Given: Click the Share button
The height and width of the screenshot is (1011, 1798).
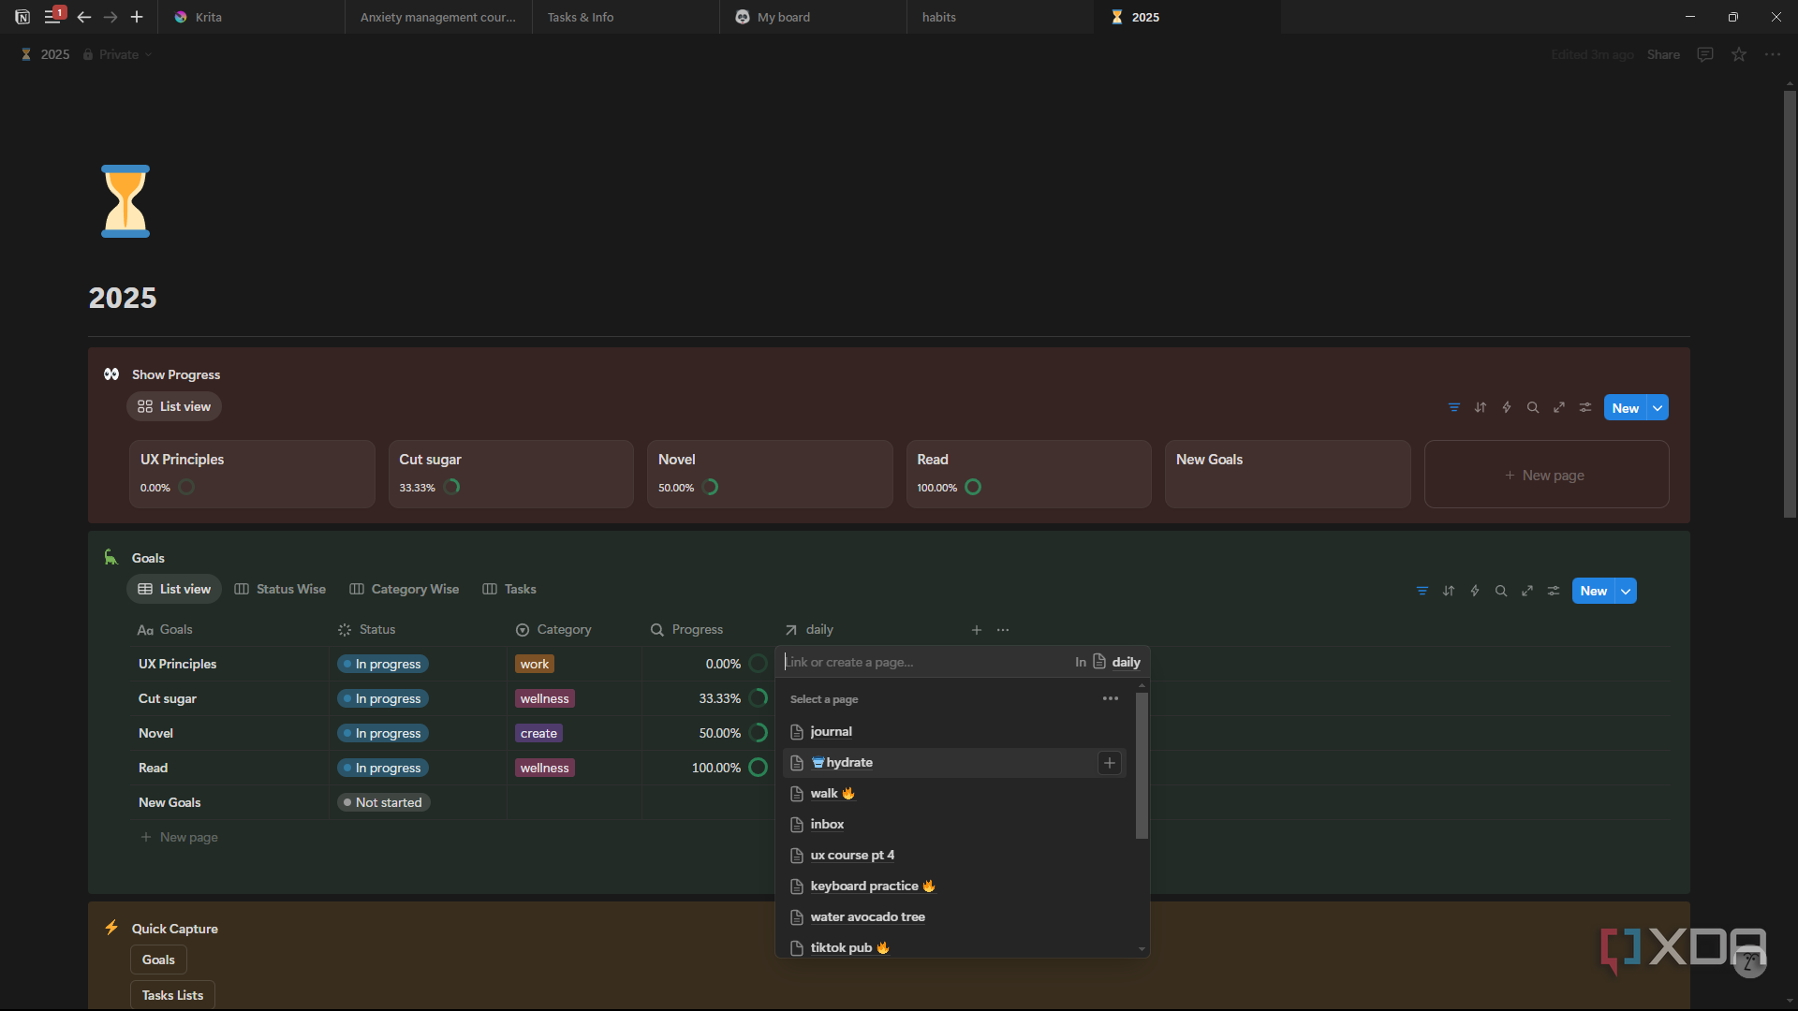Looking at the screenshot, I should pos(1663,54).
